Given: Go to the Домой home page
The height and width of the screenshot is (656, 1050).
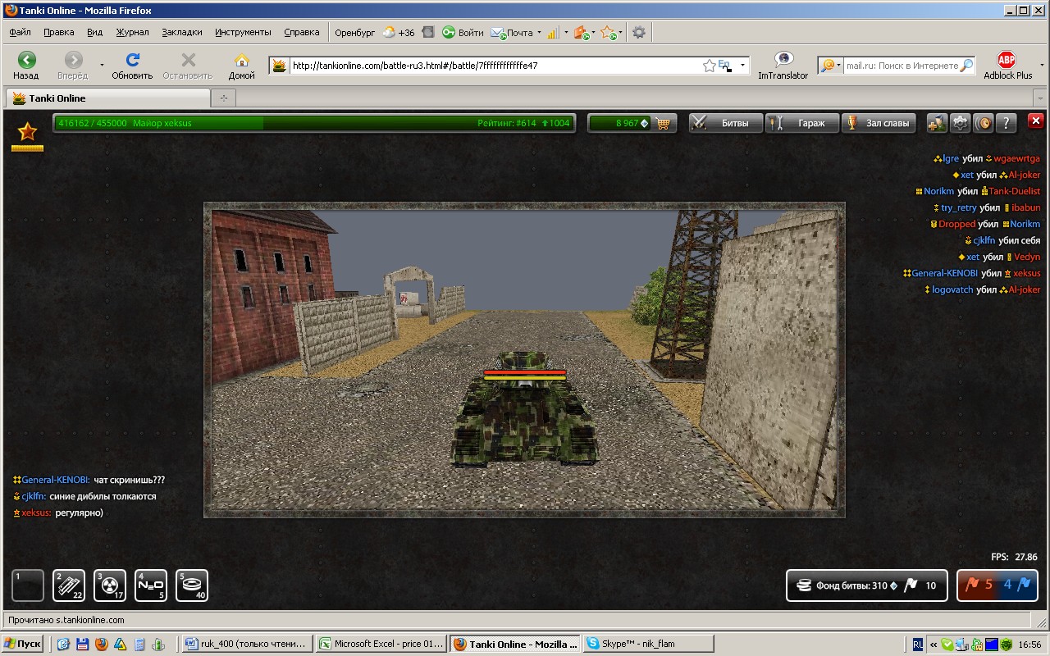Looking at the screenshot, I should coord(241,66).
